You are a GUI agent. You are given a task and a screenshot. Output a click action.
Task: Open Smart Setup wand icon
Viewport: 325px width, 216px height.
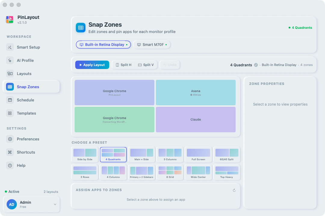pyautogui.click(x=10, y=47)
